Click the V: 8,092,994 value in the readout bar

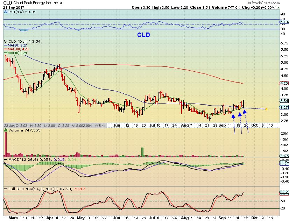(x=82, y=126)
